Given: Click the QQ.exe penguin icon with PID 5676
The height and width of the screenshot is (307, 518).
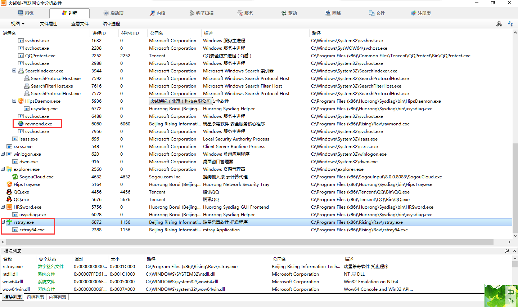Looking at the screenshot, I should click(9, 200).
